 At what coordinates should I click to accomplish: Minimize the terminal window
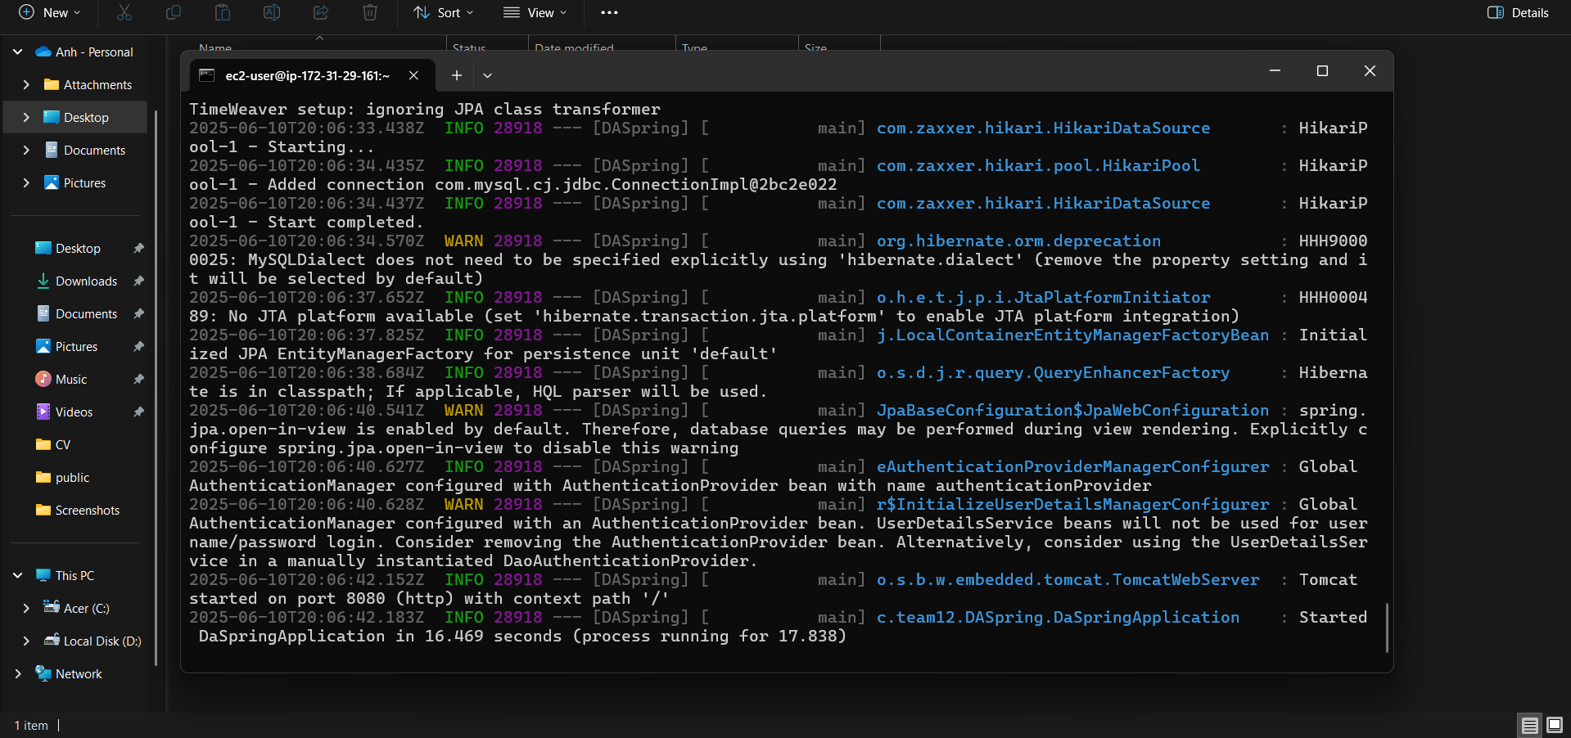[x=1275, y=71]
